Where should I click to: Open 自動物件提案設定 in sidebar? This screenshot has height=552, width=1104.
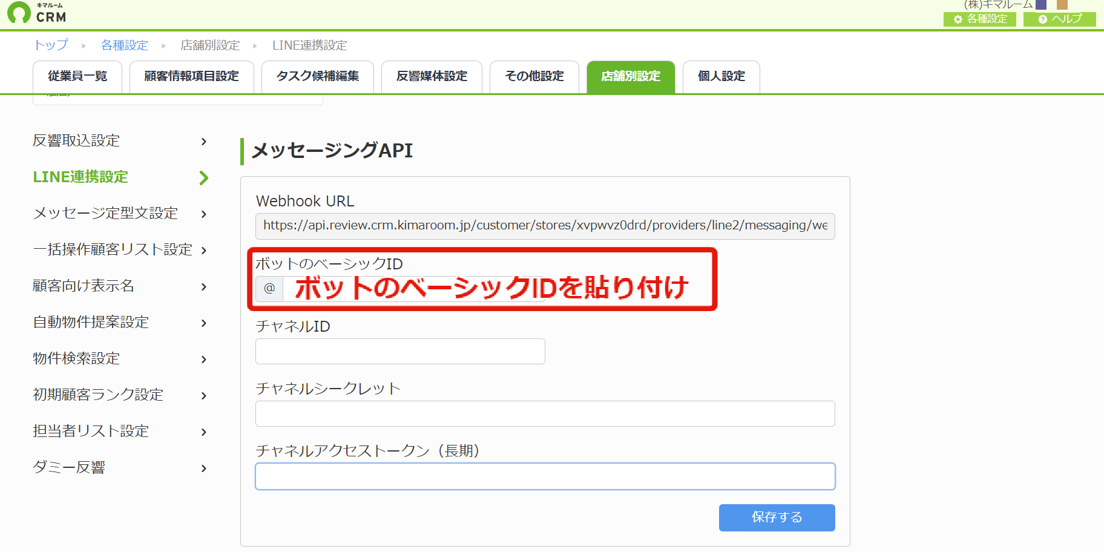tap(91, 322)
